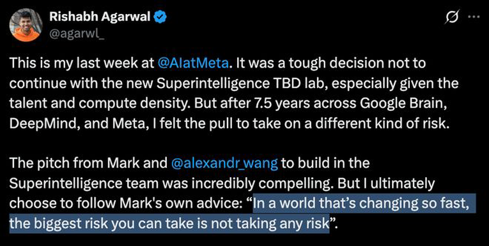Click the phrase "This is my last week"
This screenshot has width=489, height=246.
[x=66, y=64]
